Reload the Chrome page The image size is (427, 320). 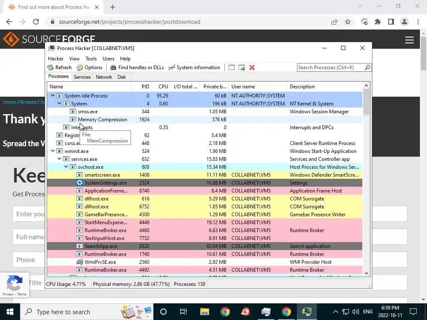coord(36,22)
